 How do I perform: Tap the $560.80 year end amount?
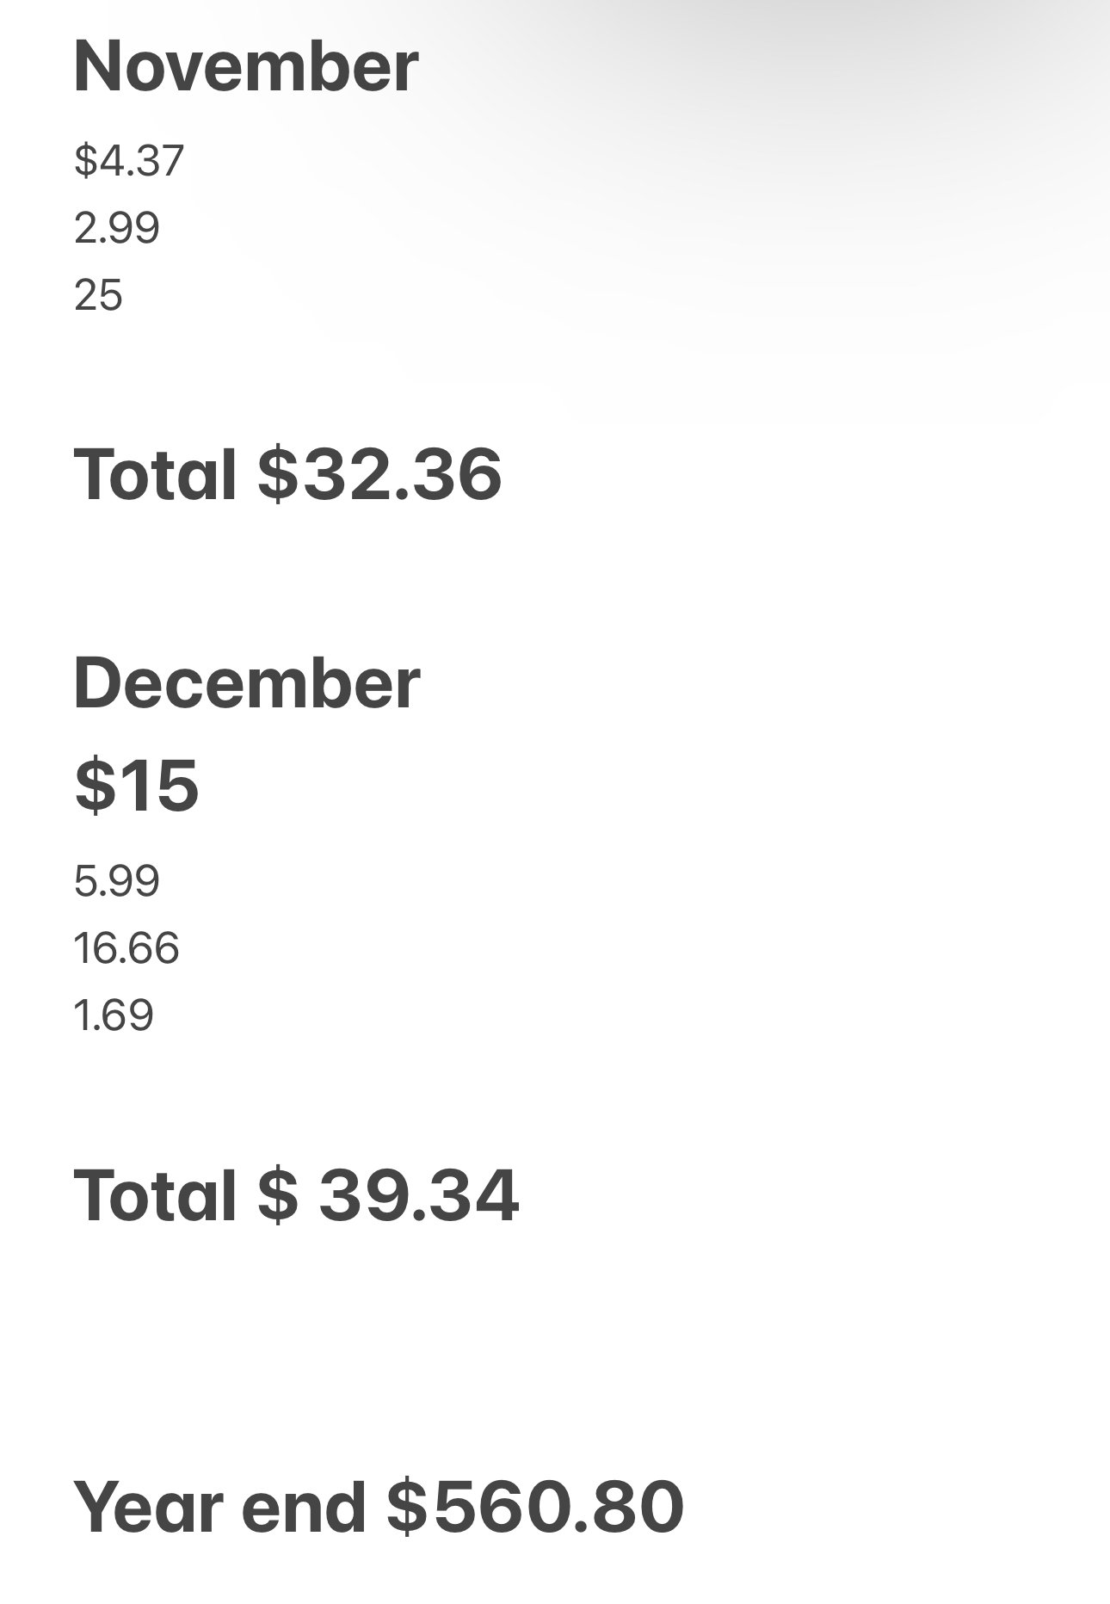535,1506
